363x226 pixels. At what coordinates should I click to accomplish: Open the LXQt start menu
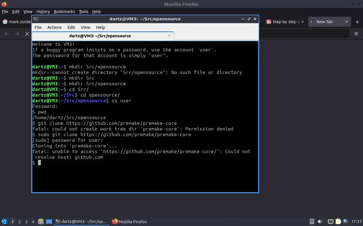tap(4, 221)
